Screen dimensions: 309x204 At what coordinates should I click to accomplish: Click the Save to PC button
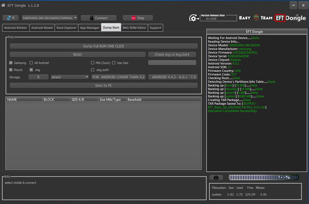point(104,86)
